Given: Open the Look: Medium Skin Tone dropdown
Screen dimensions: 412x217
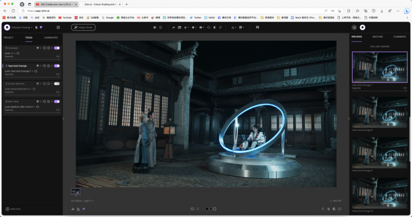Looking at the screenshot, I should coord(20,107).
